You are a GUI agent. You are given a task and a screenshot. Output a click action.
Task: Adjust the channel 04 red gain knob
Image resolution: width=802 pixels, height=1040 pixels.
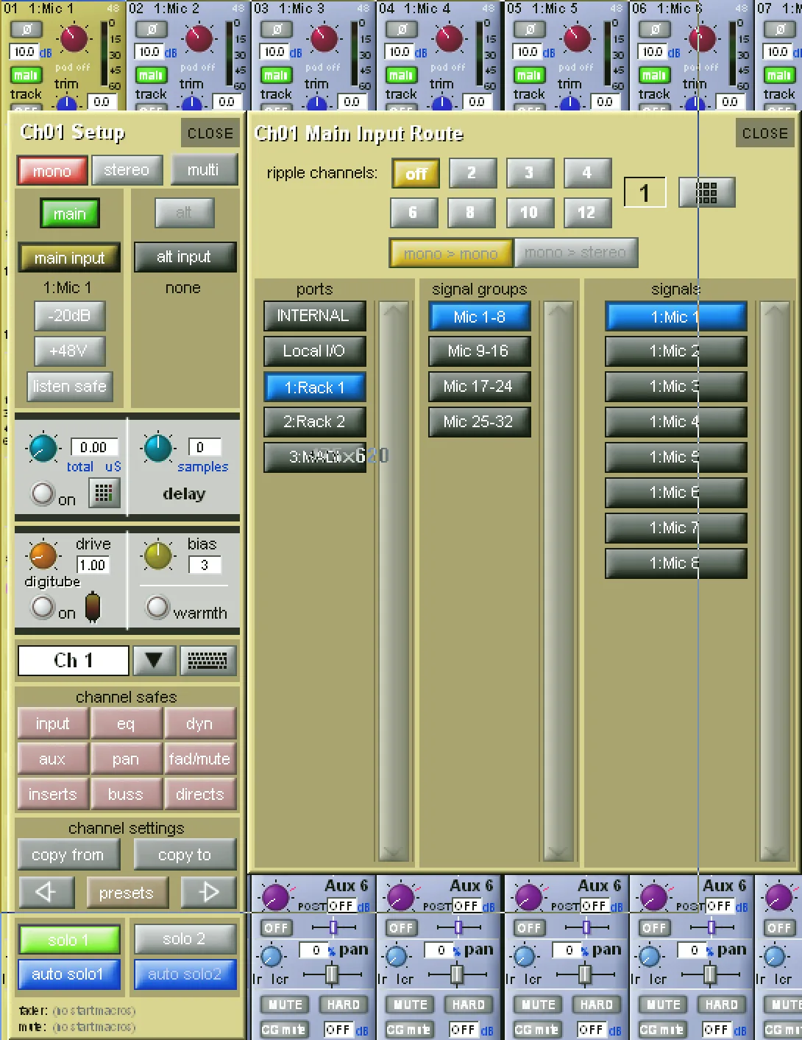click(x=449, y=39)
